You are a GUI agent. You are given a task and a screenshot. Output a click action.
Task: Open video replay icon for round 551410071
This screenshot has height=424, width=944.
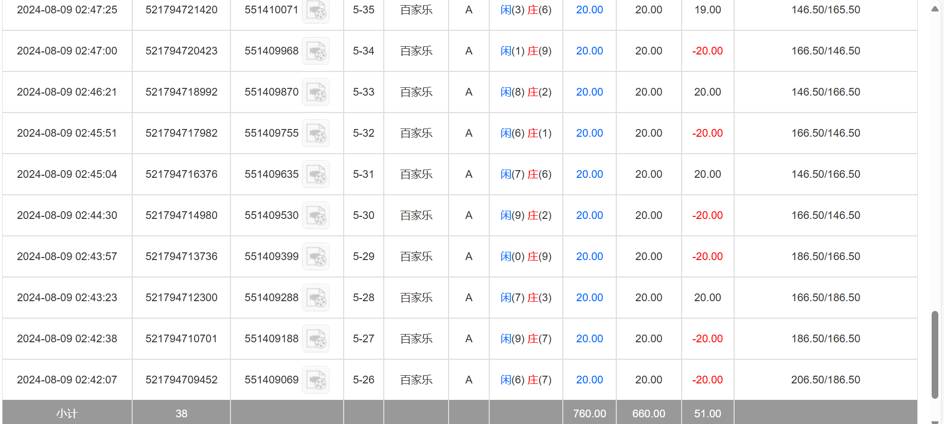click(x=315, y=10)
